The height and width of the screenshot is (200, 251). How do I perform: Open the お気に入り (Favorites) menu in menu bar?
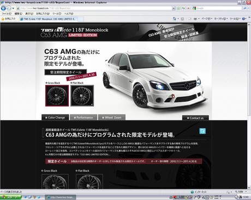coord(43,14)
